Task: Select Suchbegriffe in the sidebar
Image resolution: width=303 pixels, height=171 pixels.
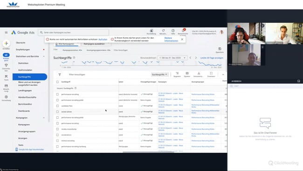Action: (x=30, y=77)
